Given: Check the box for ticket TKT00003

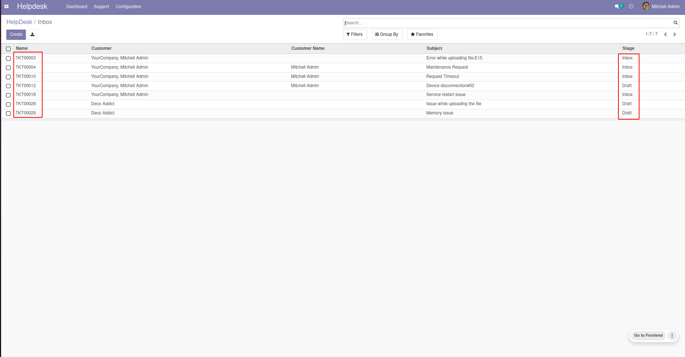Looking at the screenshot, I should [8, 58].
